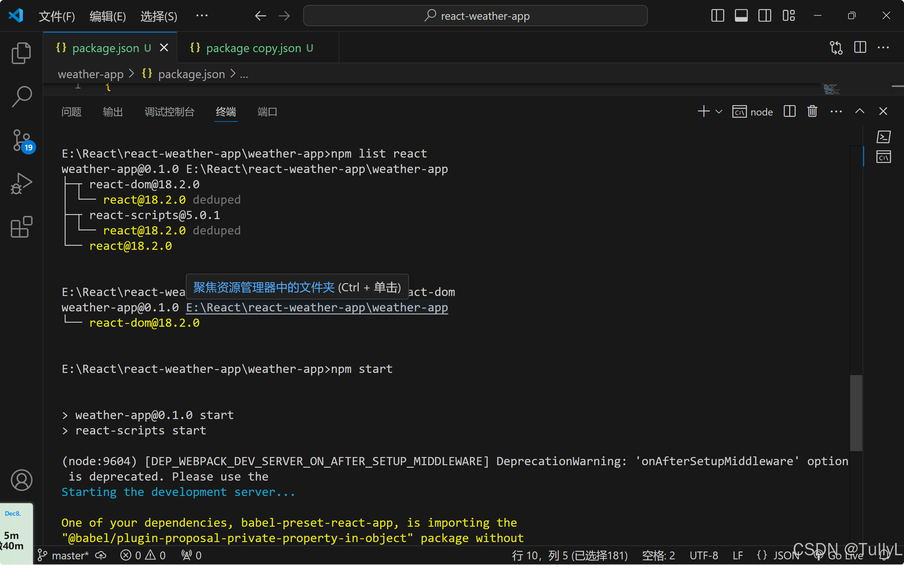Activate the package.json editor tab

110,48
